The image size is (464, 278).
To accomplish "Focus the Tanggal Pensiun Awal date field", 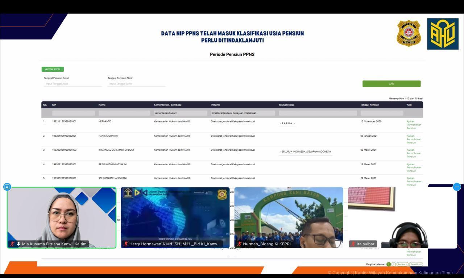I will (x=73, y=84).
